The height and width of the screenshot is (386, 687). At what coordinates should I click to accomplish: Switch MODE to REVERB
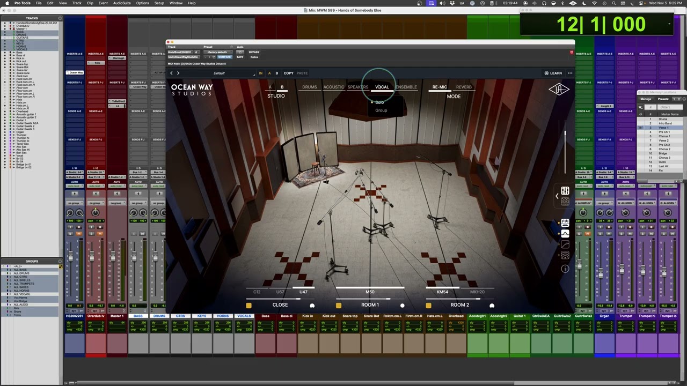pyautogui.click(x=464, y=87)
